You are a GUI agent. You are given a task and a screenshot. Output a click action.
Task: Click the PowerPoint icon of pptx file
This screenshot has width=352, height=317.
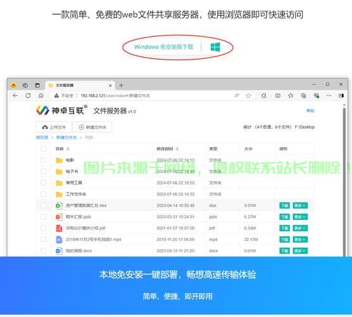[59, 217]
